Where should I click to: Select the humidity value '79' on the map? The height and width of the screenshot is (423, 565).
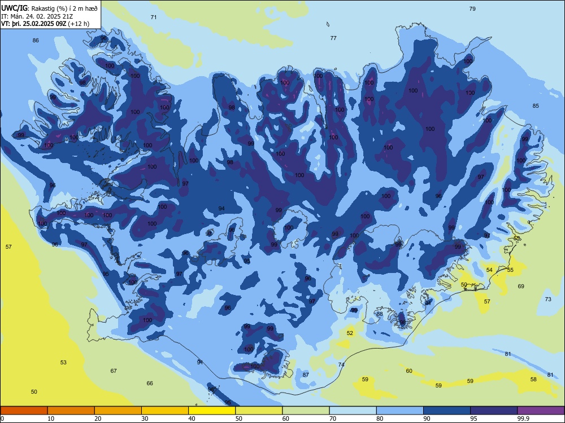coord(472,8)
